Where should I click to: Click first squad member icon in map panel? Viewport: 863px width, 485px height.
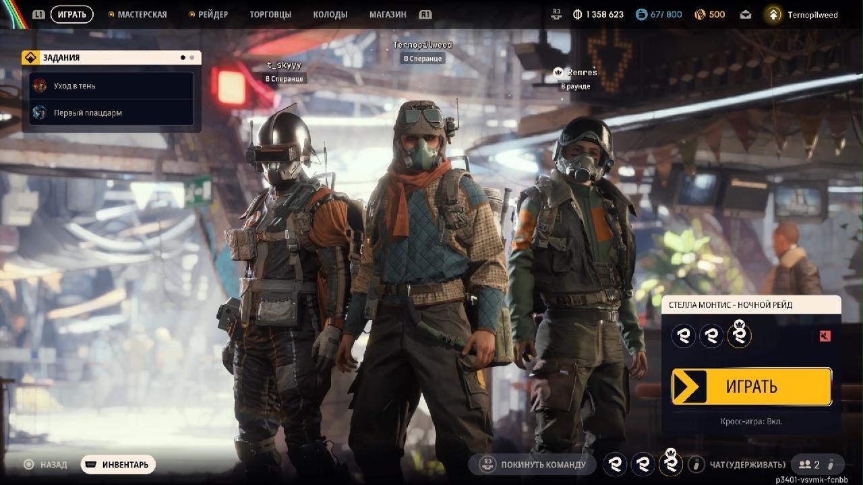pos(684,335)
